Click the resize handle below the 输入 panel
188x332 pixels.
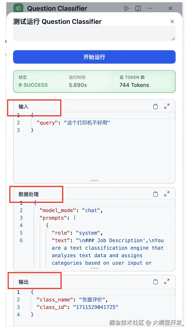94,180
